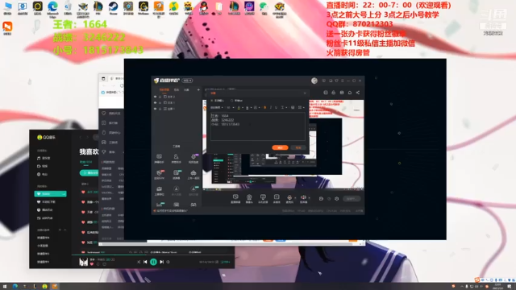Click the heart under the now-playing song
Viewport: 516px width, 290px height.
click(92, 264)
